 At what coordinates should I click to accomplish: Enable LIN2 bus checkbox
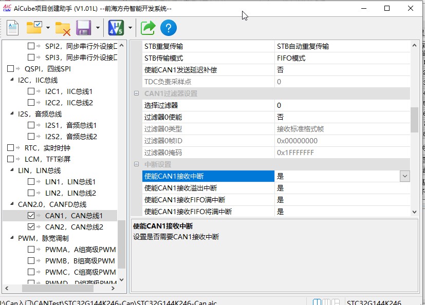31,193
